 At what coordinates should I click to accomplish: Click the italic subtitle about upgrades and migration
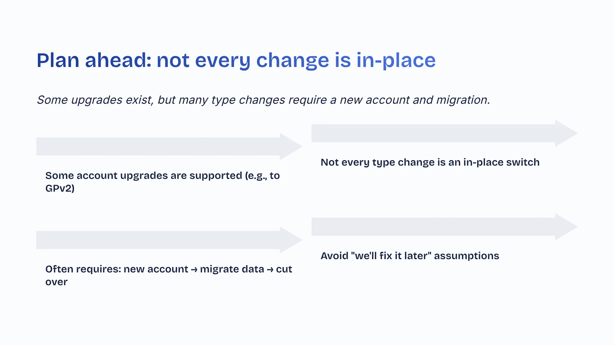[263, 100]
